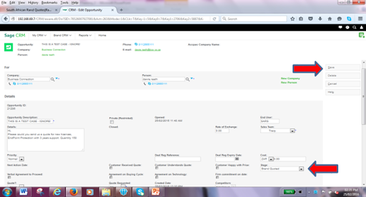The width and height of the screenshot is (366, 197).
Task: Open the Priority dropdown
Action: pyautogui.click(x=21, y=159)
